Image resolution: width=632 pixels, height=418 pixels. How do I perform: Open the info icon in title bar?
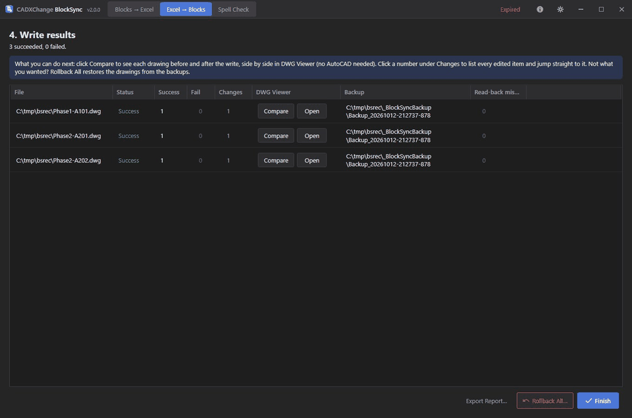coord(540,9)
